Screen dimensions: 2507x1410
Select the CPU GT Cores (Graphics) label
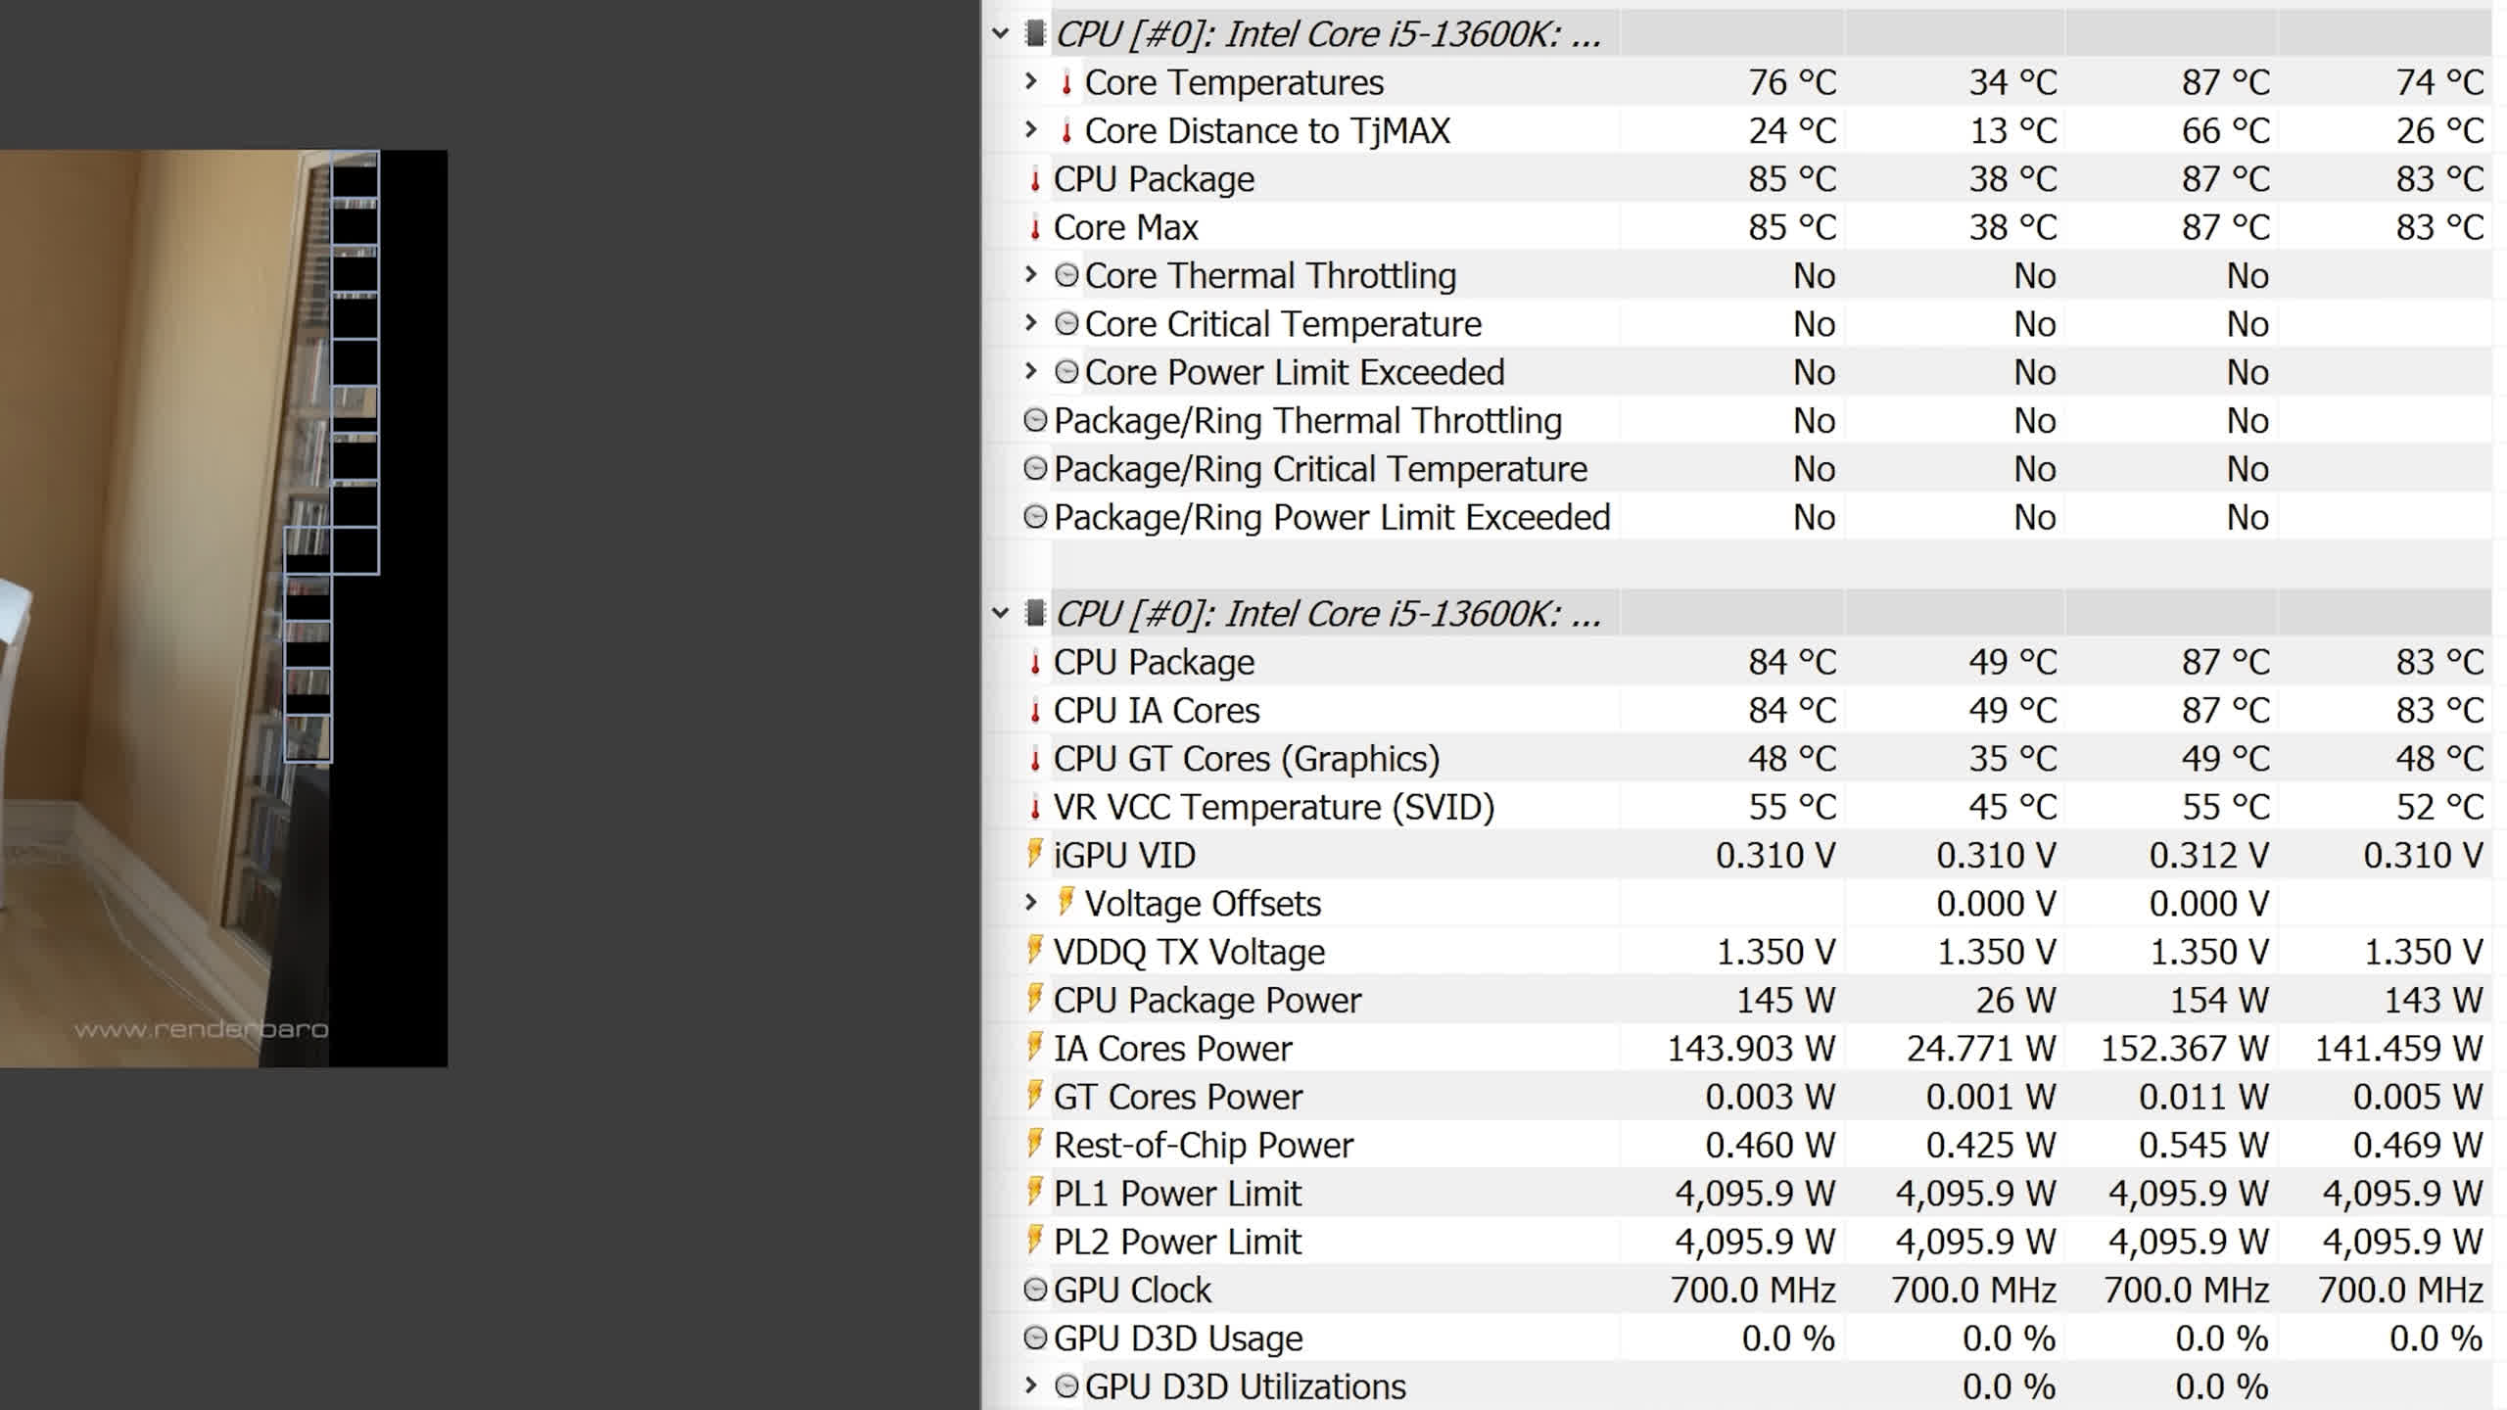1247,759
